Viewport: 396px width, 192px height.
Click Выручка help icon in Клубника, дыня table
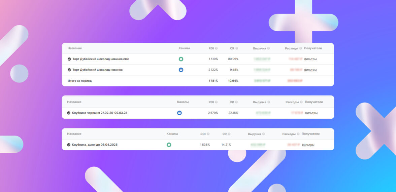click(x=263, y=134)
